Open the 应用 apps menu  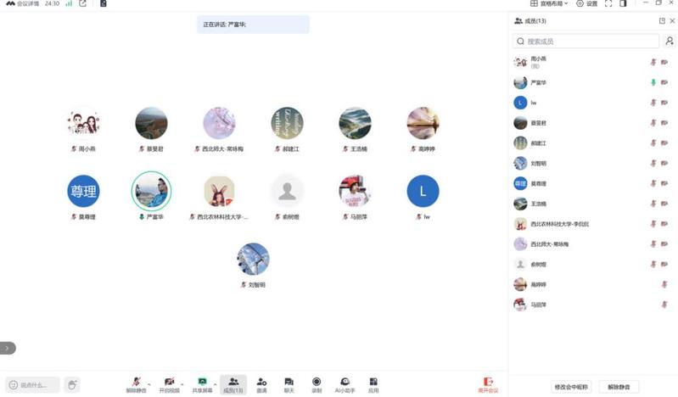tap(373, 383)
